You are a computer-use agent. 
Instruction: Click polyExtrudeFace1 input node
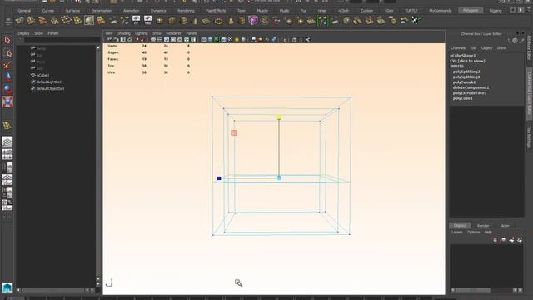coord(470,92)
